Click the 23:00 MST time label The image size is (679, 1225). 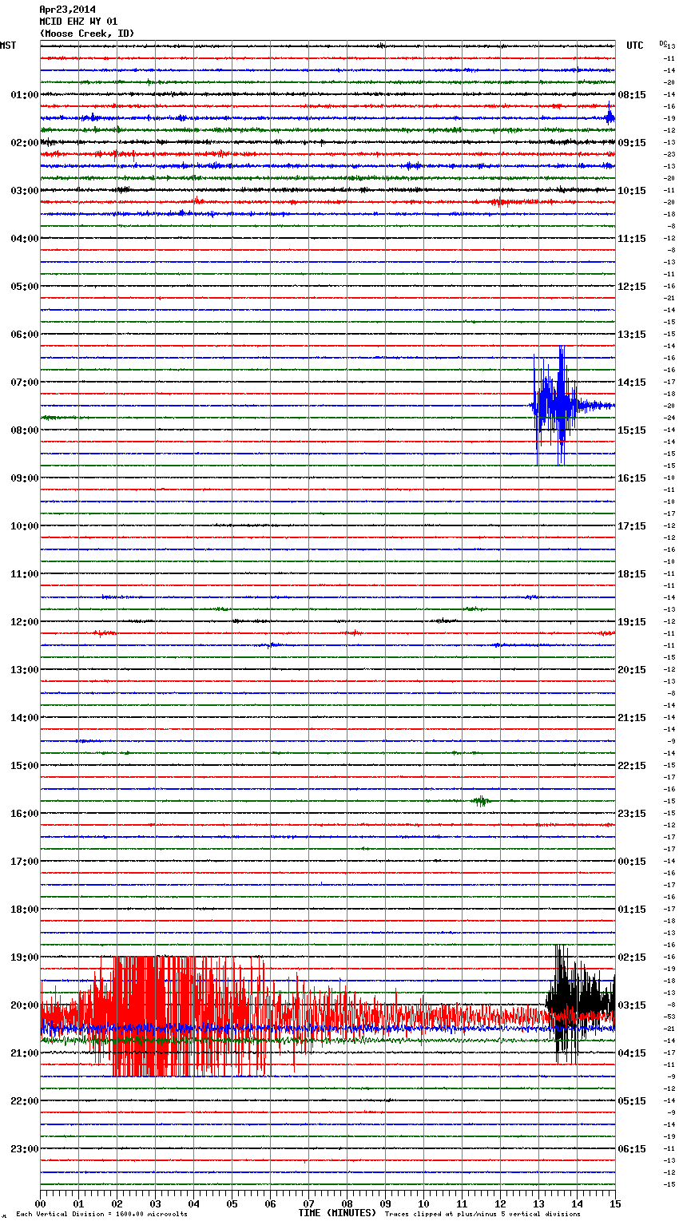(x=25, y=1149)
